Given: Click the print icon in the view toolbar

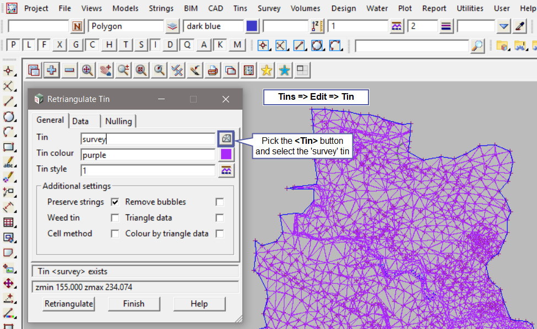Looking at the screenshot, I should [x=212, y=70].
